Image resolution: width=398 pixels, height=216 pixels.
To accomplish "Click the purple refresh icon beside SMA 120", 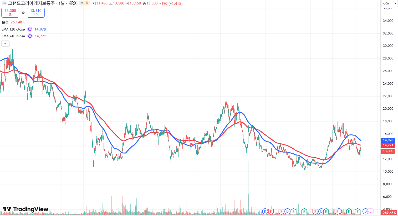I will coord(30,29).
